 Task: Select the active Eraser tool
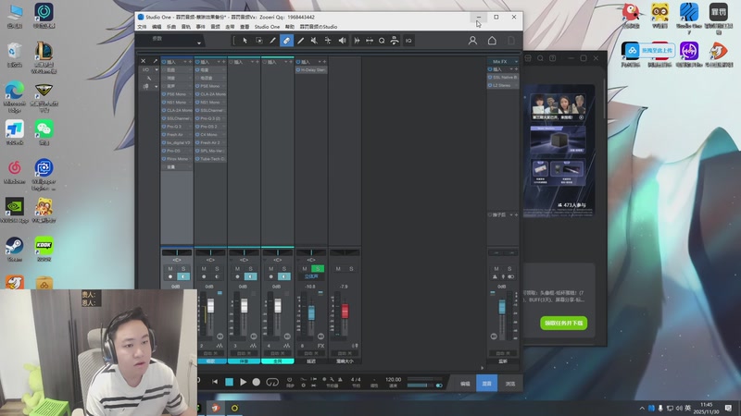click(x=286, y=41)
